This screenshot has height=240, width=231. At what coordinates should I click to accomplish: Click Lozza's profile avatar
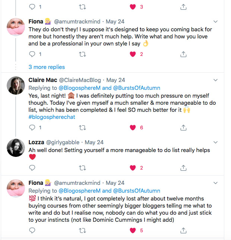[16, 149]
